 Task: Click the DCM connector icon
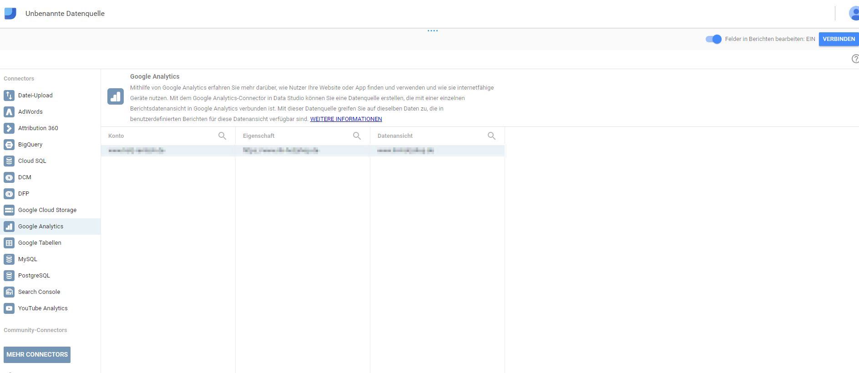[9, 177]
